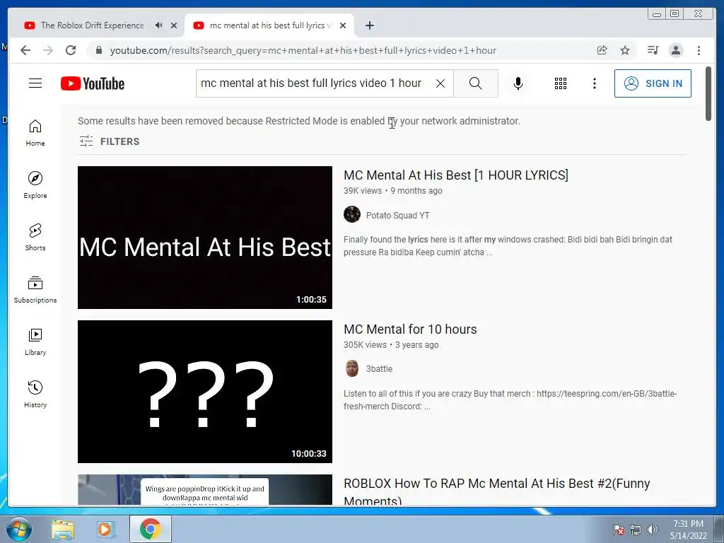Open Library in the sidebar

click(x=35, y=341)
